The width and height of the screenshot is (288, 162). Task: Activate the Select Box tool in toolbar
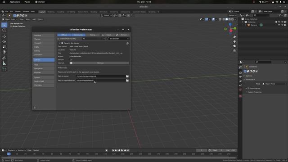coord(4,25)
